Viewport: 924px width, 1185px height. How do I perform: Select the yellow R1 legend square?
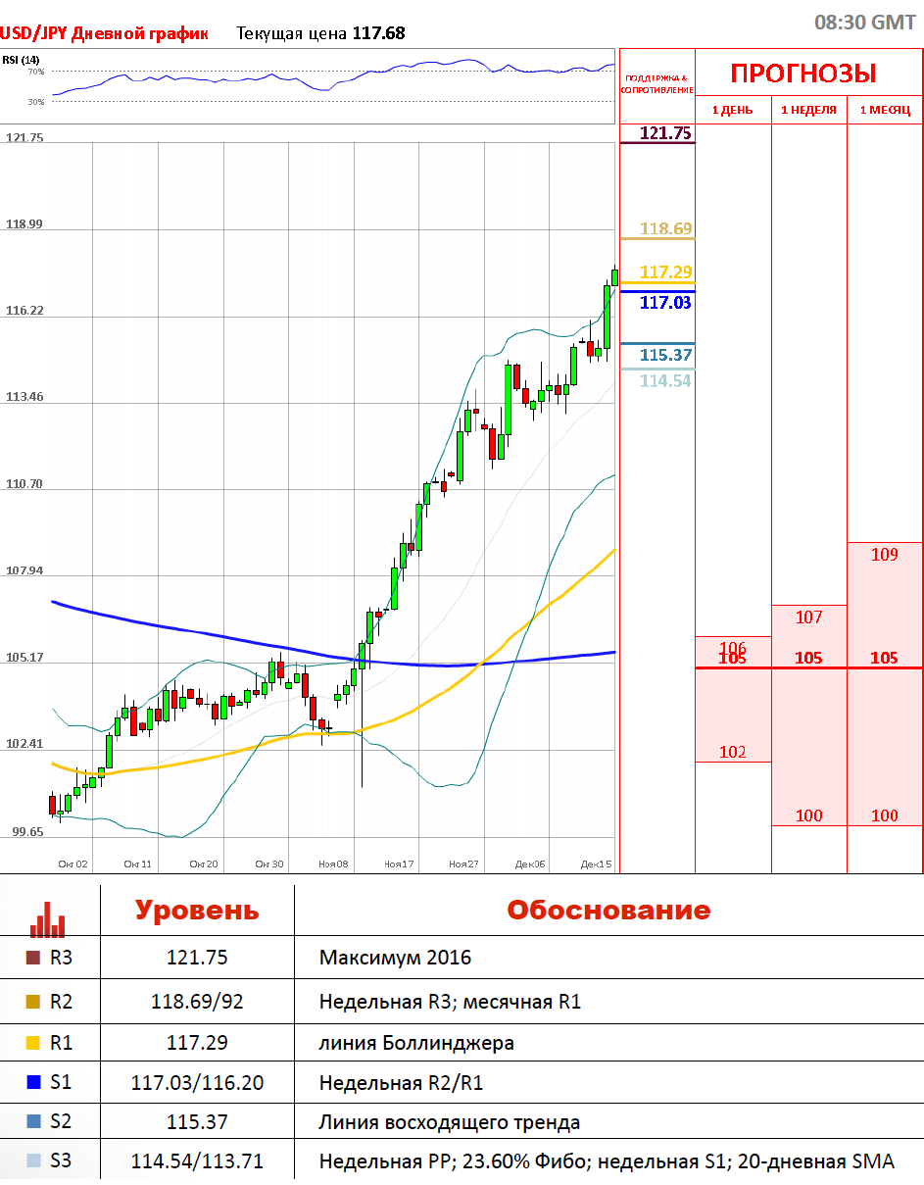tap(33, 1043)
